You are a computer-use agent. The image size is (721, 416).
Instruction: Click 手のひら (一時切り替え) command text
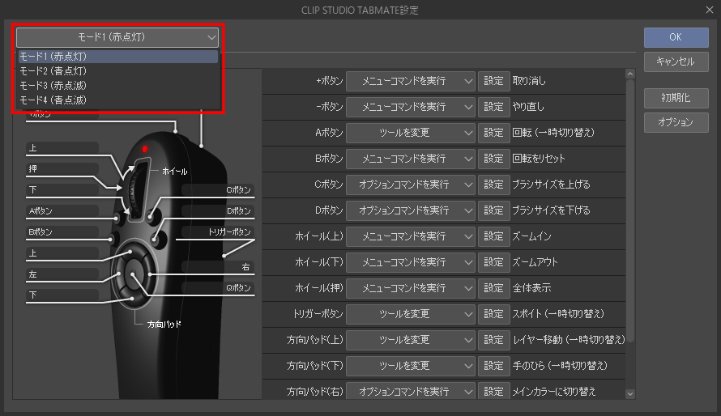560,366
